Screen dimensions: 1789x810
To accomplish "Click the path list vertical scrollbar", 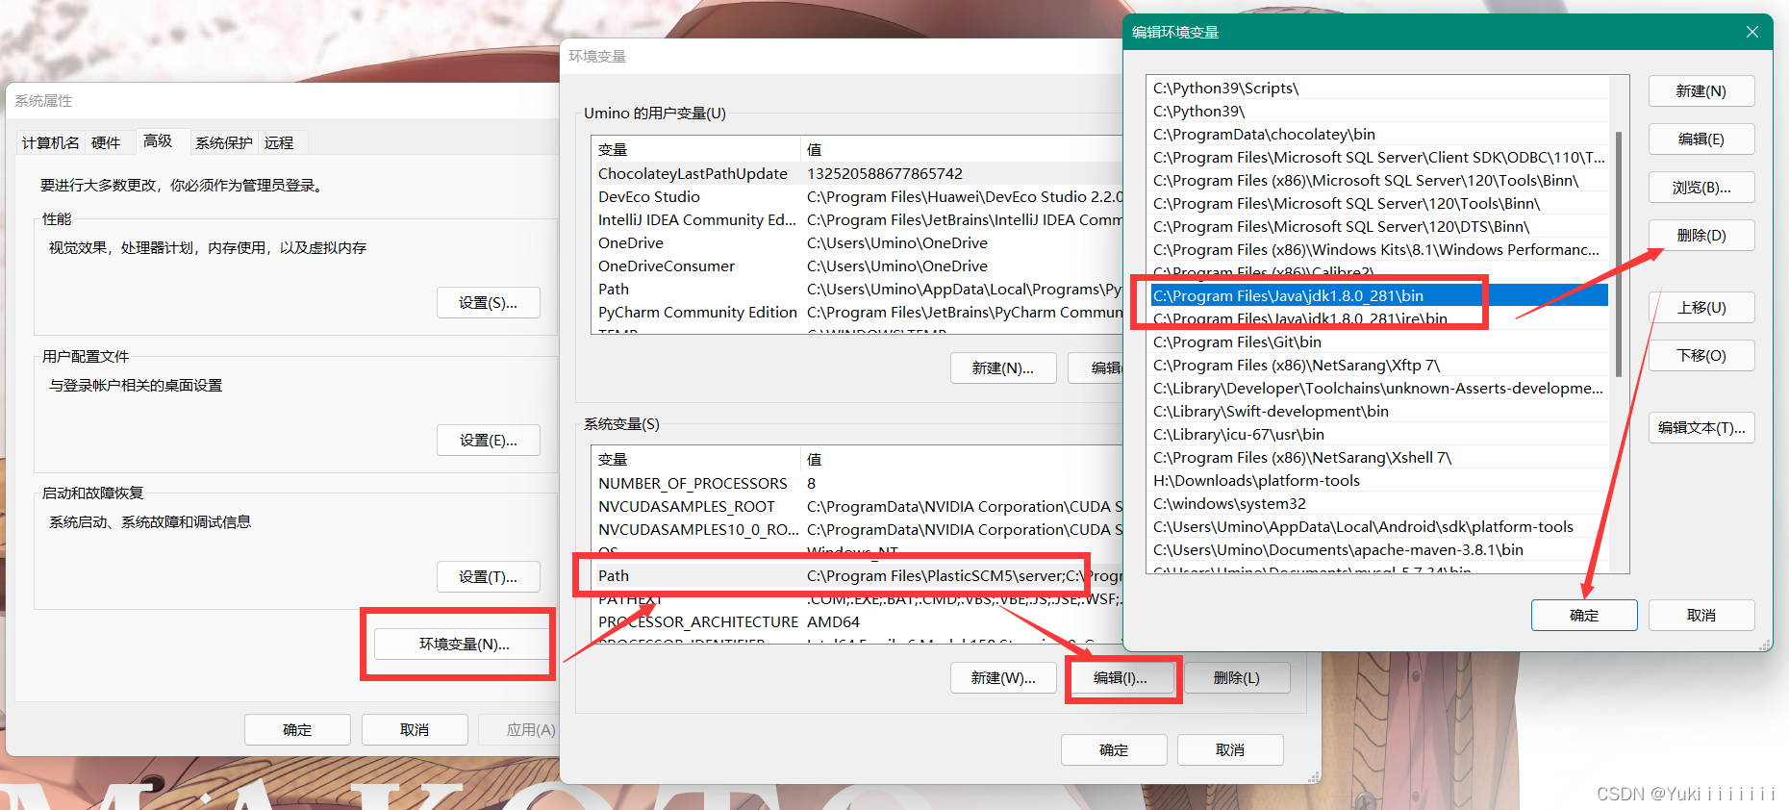I will [1619, 254].
